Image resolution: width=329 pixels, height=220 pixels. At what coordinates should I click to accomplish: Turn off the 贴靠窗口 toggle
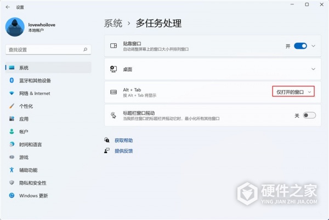300,46
